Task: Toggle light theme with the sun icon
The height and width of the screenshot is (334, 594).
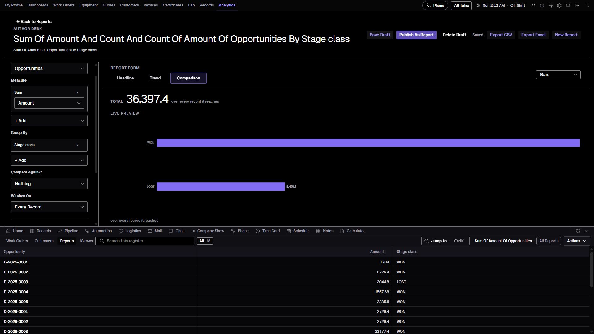Action: click(542, 6)
